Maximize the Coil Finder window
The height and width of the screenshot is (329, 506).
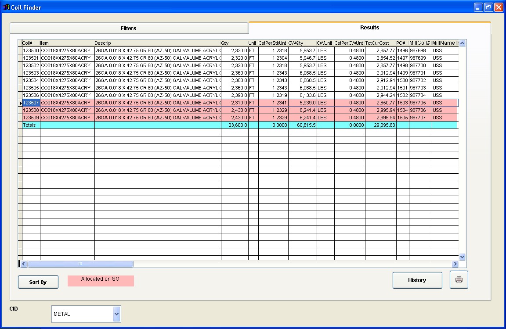click(488, 7)
